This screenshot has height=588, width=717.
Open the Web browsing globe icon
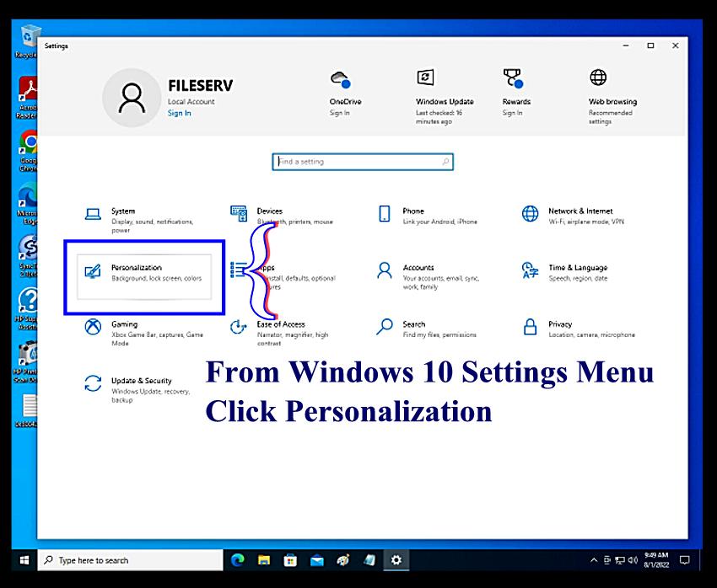coord(598,78)
